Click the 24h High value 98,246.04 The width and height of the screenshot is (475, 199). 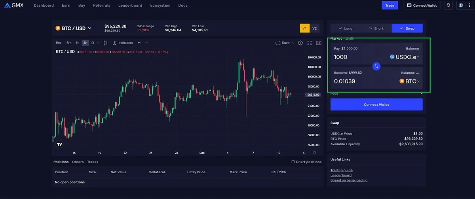[173, 30]
